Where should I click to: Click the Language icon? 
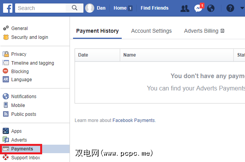coord(6,79)
